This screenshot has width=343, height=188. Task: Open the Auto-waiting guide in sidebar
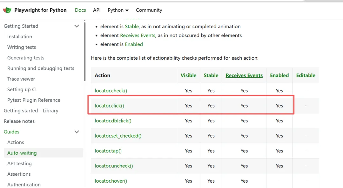click(x=22, y=153)
